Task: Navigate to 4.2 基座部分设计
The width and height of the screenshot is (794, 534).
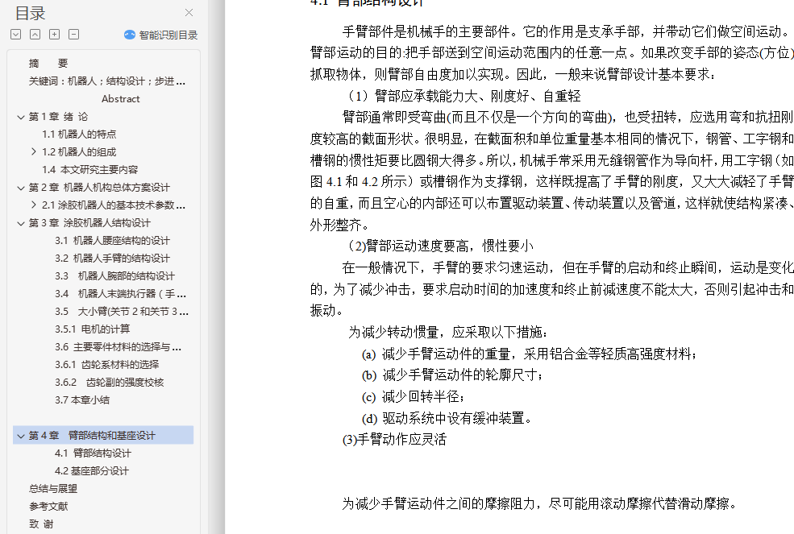Action: [92, 470]
